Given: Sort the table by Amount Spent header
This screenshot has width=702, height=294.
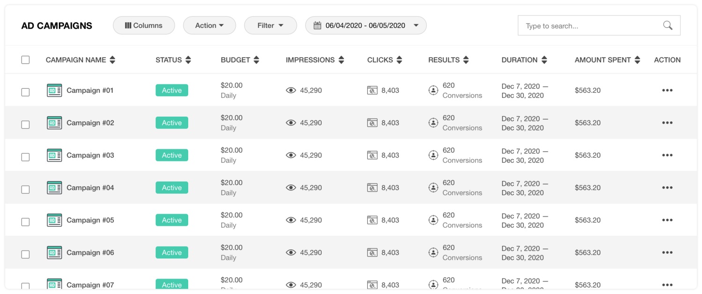Looking at the screenshot, I should 637,60.
